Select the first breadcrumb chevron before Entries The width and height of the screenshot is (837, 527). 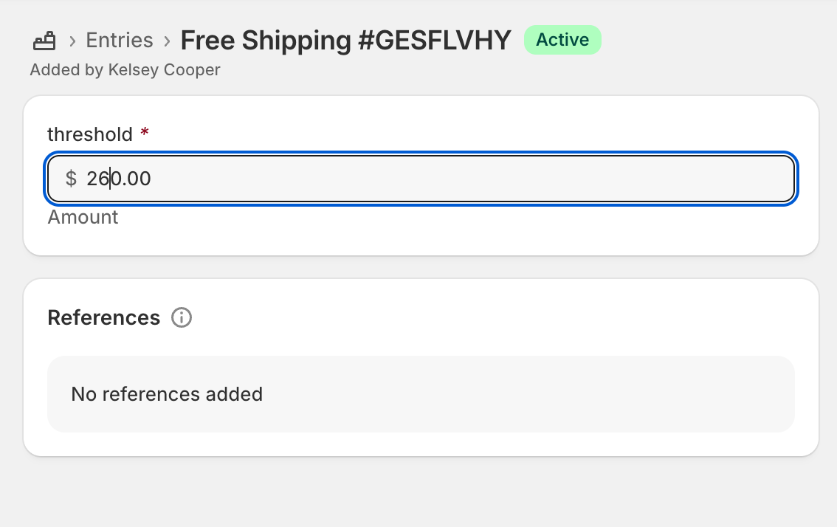[x=72, y=41]
